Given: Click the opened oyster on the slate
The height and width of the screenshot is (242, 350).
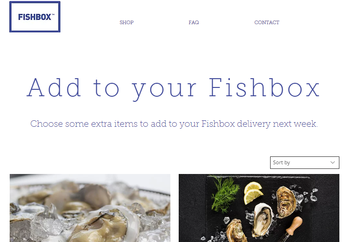Looking at the screenshot, I should tap(263, 220).
